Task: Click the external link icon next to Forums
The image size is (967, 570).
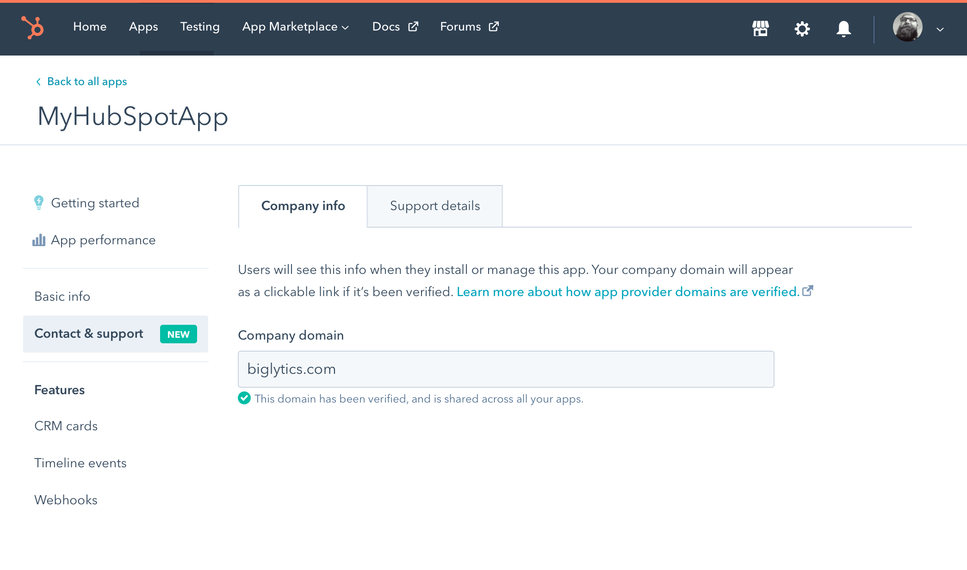Action: coord(494,26)
